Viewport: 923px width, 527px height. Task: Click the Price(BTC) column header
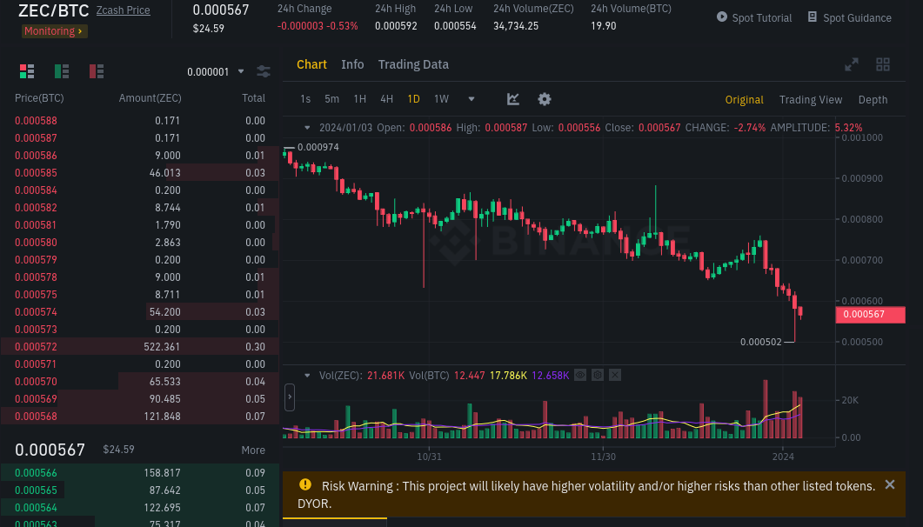click(x=39, y=98)
